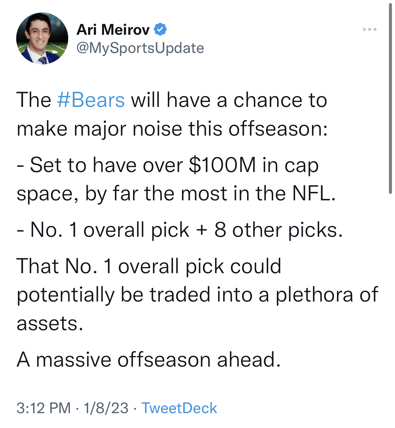The image size is (395, 428).
Task: Open Ari Meirov's profile photo
Action: point(42,38)
